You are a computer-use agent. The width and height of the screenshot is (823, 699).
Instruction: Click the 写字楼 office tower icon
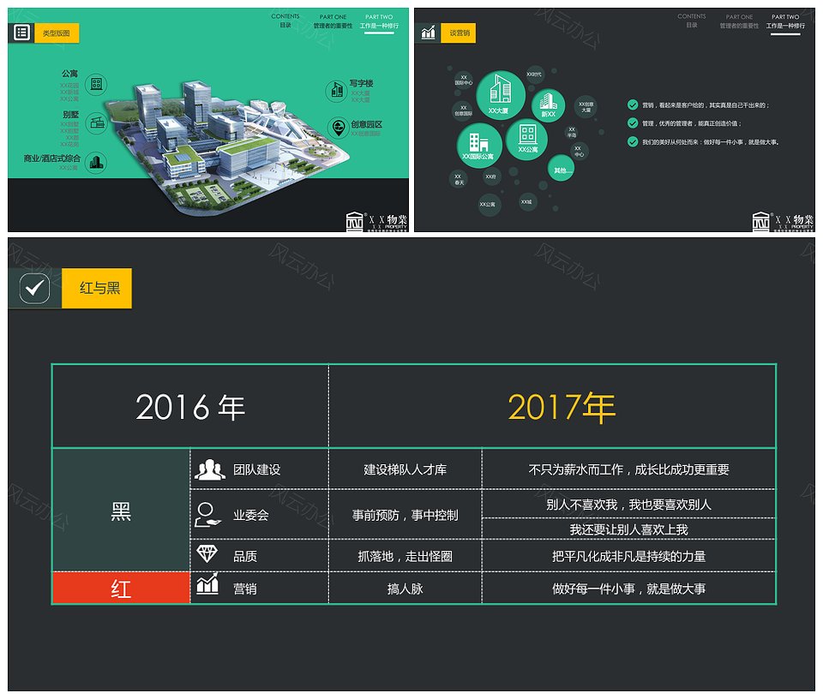pyautogui.click(x=336, y=91)
